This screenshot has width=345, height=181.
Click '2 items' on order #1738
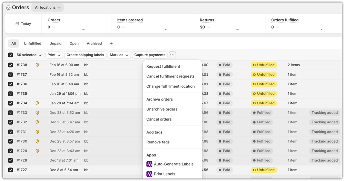(294, 65)
